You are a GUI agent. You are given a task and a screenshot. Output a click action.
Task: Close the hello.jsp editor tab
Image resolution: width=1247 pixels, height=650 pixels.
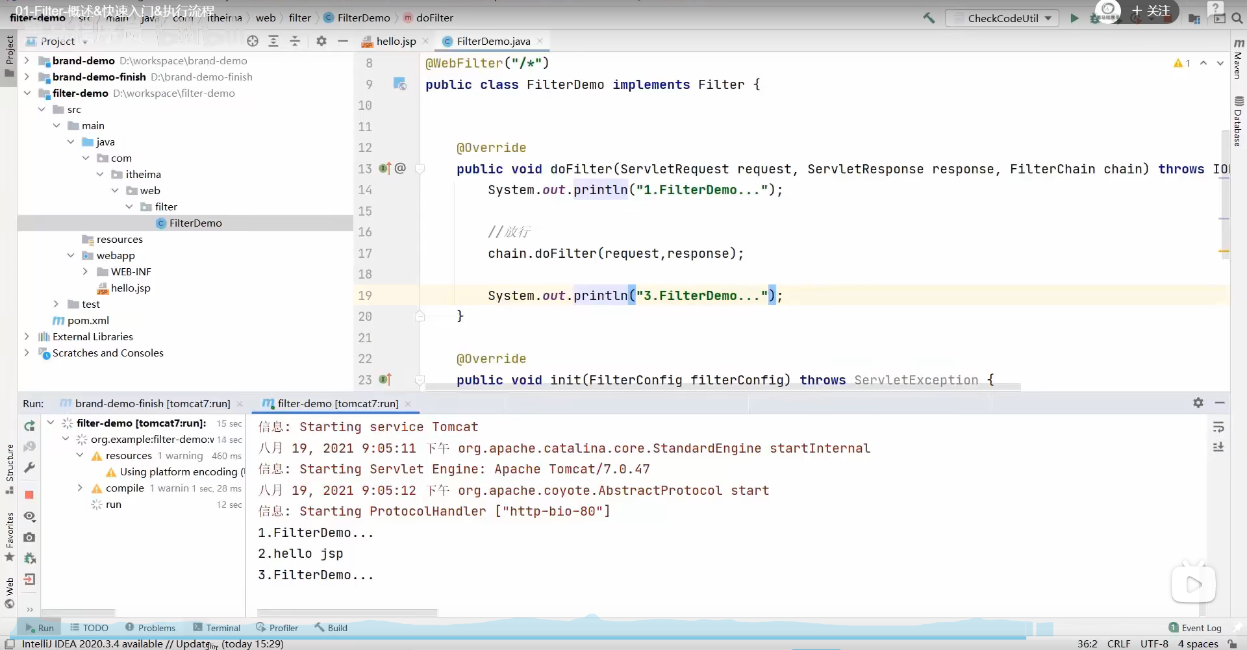425,41
